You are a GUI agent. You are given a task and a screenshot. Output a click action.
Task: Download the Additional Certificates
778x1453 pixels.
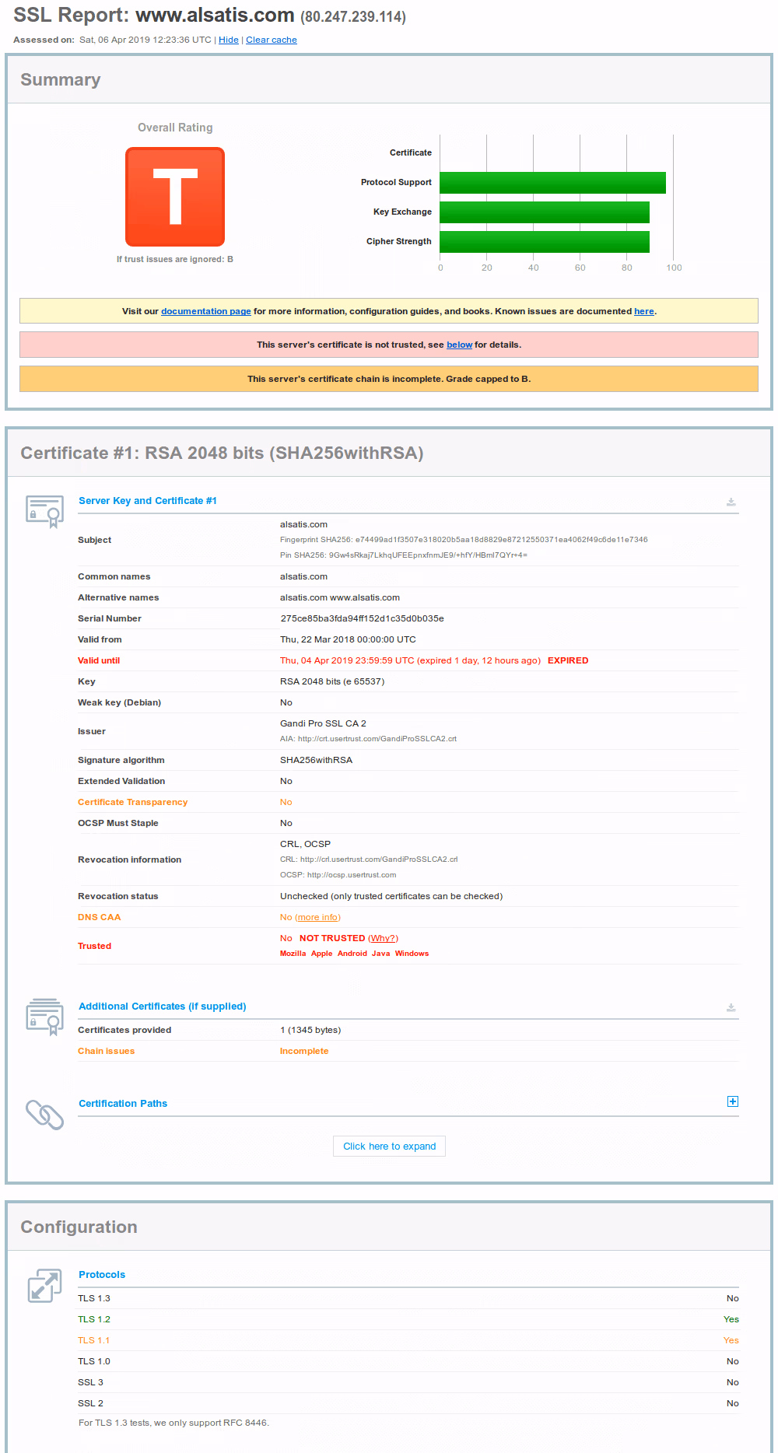(x=731, y=1007)
